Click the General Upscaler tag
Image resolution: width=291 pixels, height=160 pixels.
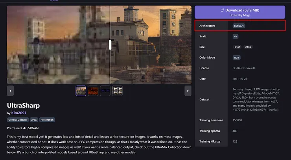coord(18,120)
